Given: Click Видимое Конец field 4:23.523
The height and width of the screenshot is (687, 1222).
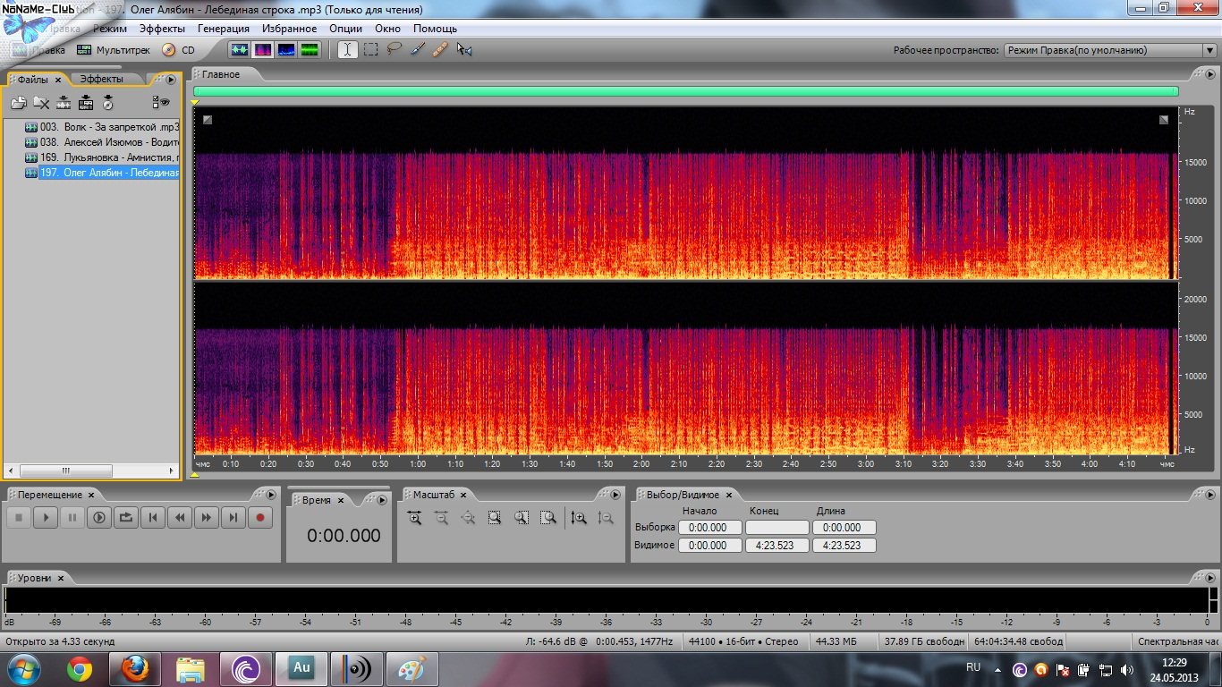Looking at the screenshot, I should (x=776, y=545).
